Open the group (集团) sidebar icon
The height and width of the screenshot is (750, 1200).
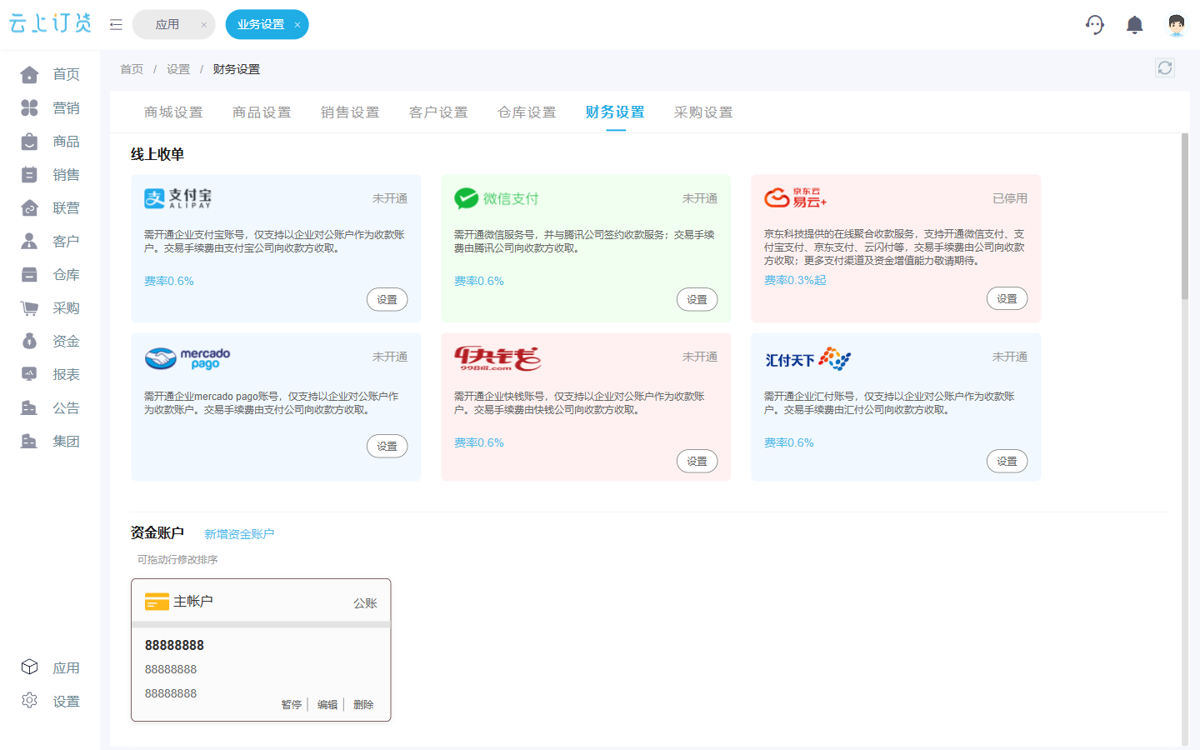[29, 441]
